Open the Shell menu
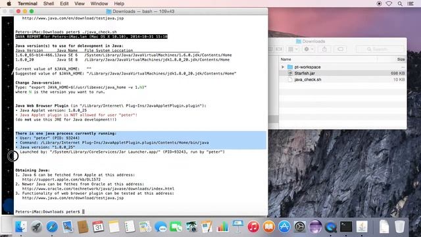 [x=49, y=3]
